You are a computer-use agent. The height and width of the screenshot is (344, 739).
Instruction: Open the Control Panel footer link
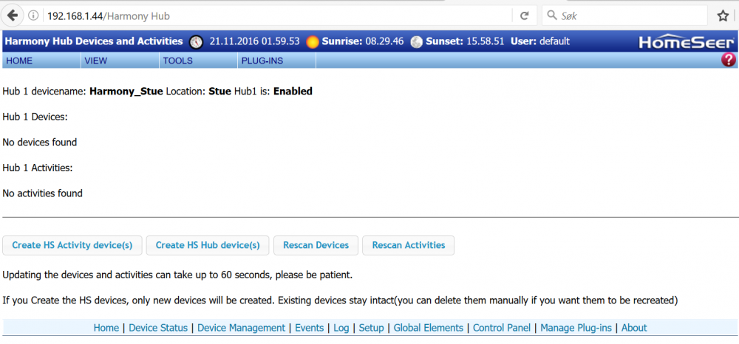pos(502,328)
